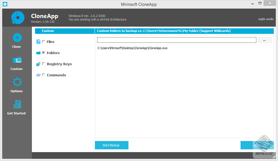This screenshot has width=278, height=161.
Task: Select the CloneApp.exe path entry in list
Action: 132,48
